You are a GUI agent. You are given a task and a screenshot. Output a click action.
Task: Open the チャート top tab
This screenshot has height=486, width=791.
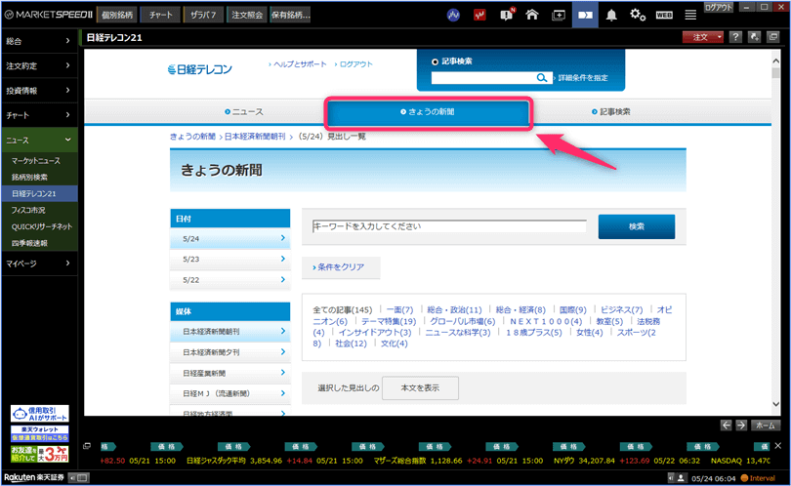point(161,15)
